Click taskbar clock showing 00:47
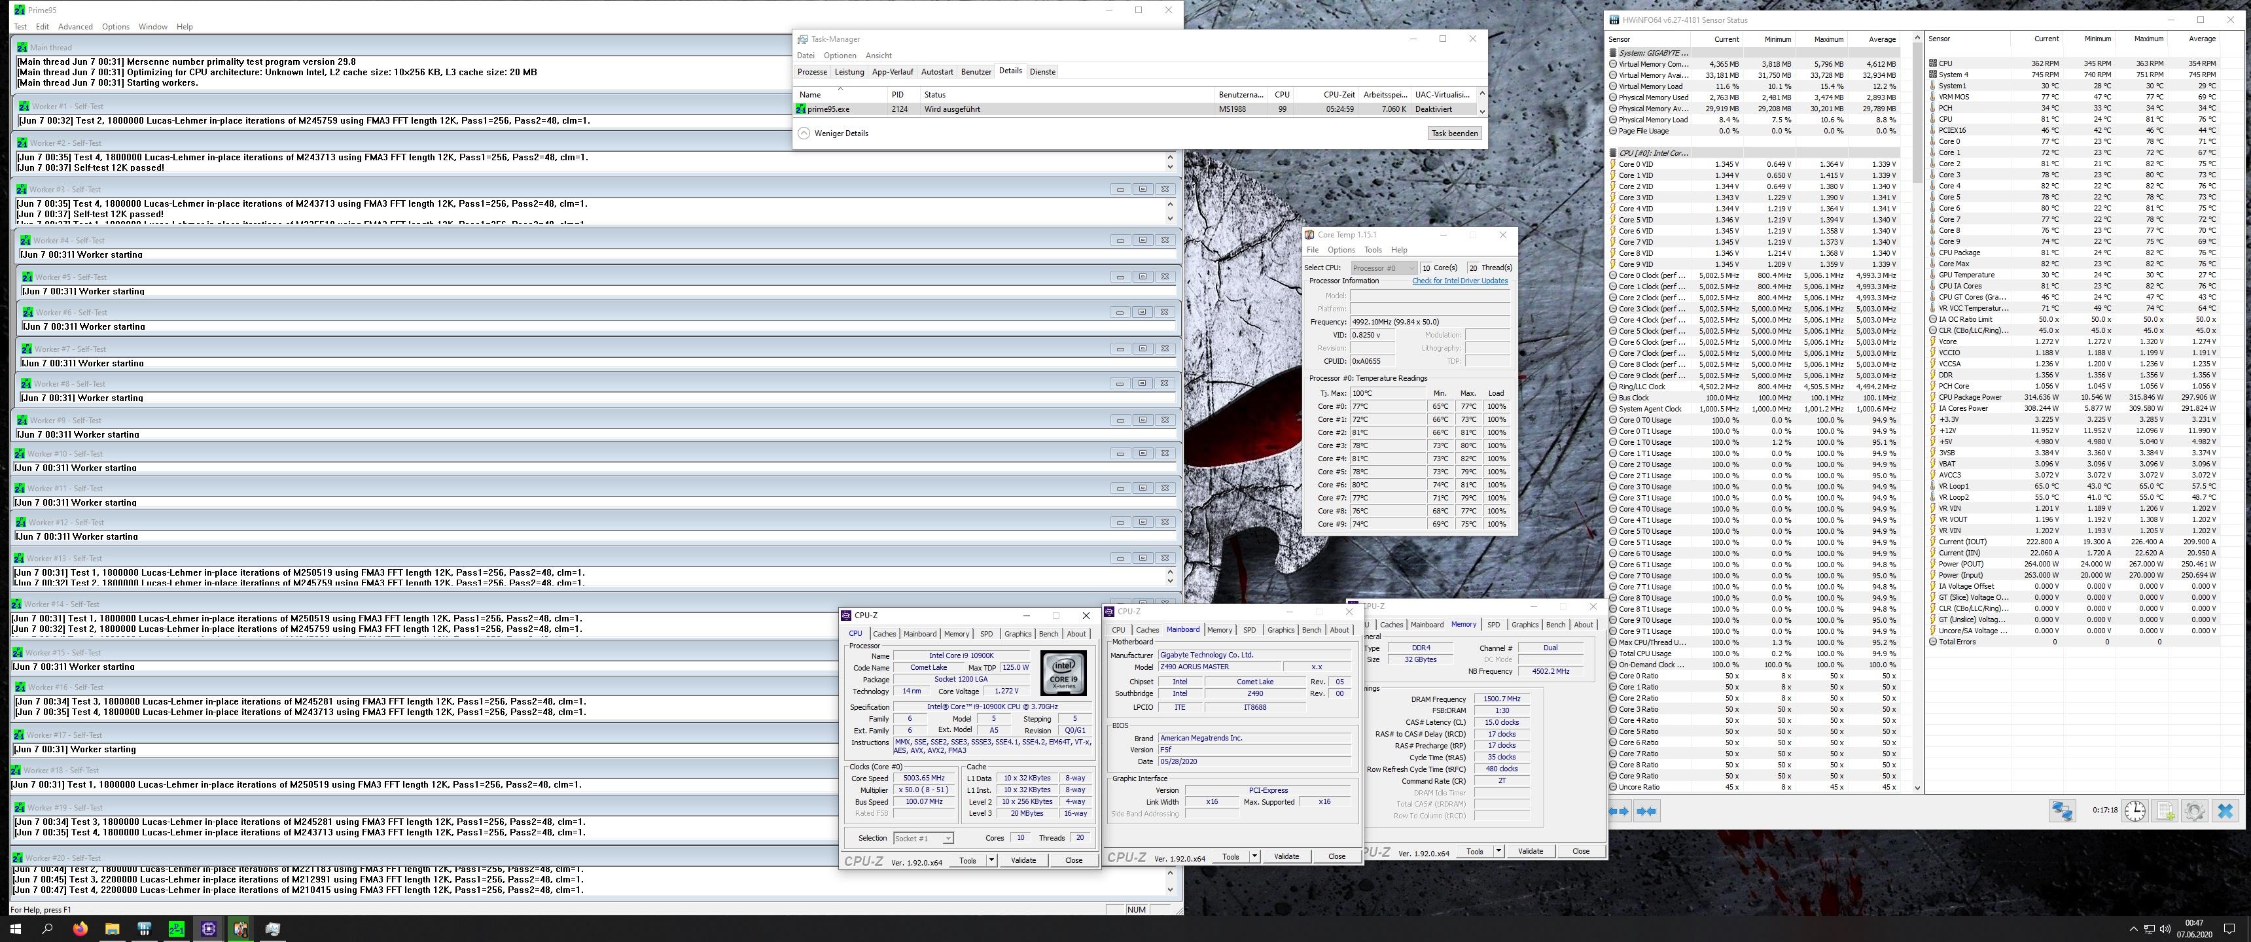The height and width of the screenshot is (942, 2251). [2194, 928]
